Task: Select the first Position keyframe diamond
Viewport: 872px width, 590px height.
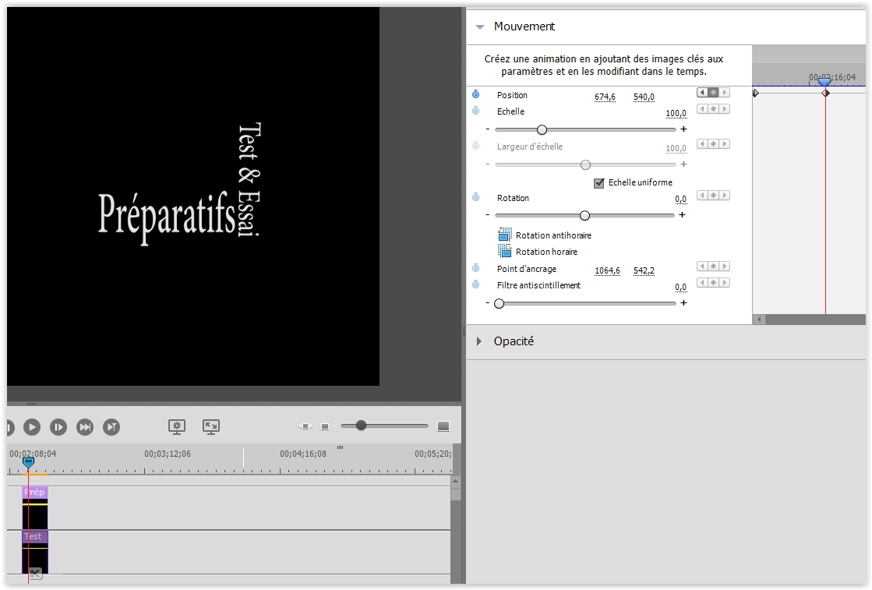Action: [755, 94]
